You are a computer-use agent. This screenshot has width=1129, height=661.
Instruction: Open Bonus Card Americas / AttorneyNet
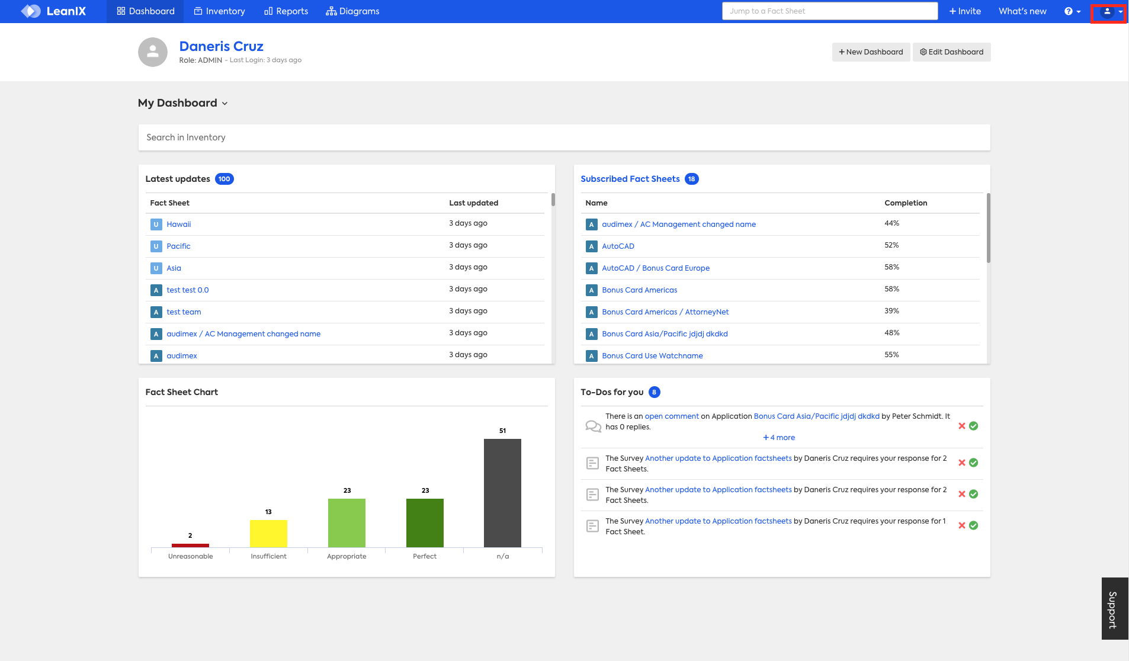pos(665,312)
